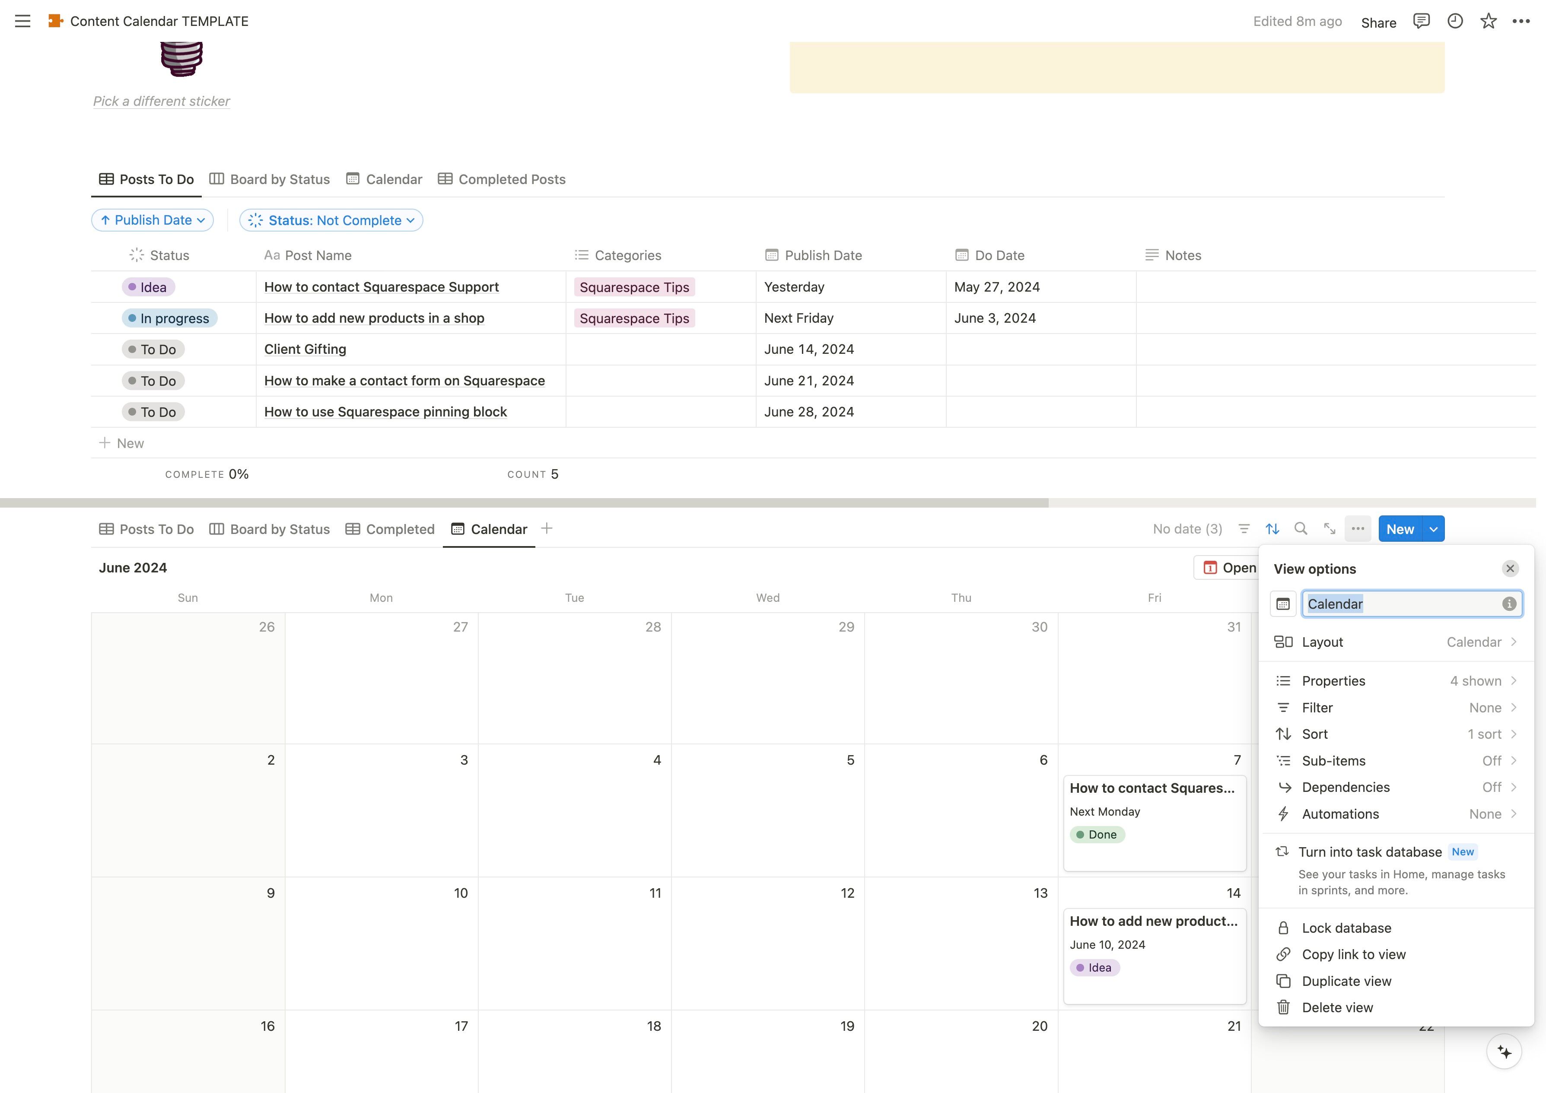Click Pick a different sticker link
This screenshot has height=1093, width=1546.
tap(162, 101)
